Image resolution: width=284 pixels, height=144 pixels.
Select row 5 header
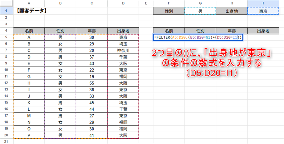point(6,37)
